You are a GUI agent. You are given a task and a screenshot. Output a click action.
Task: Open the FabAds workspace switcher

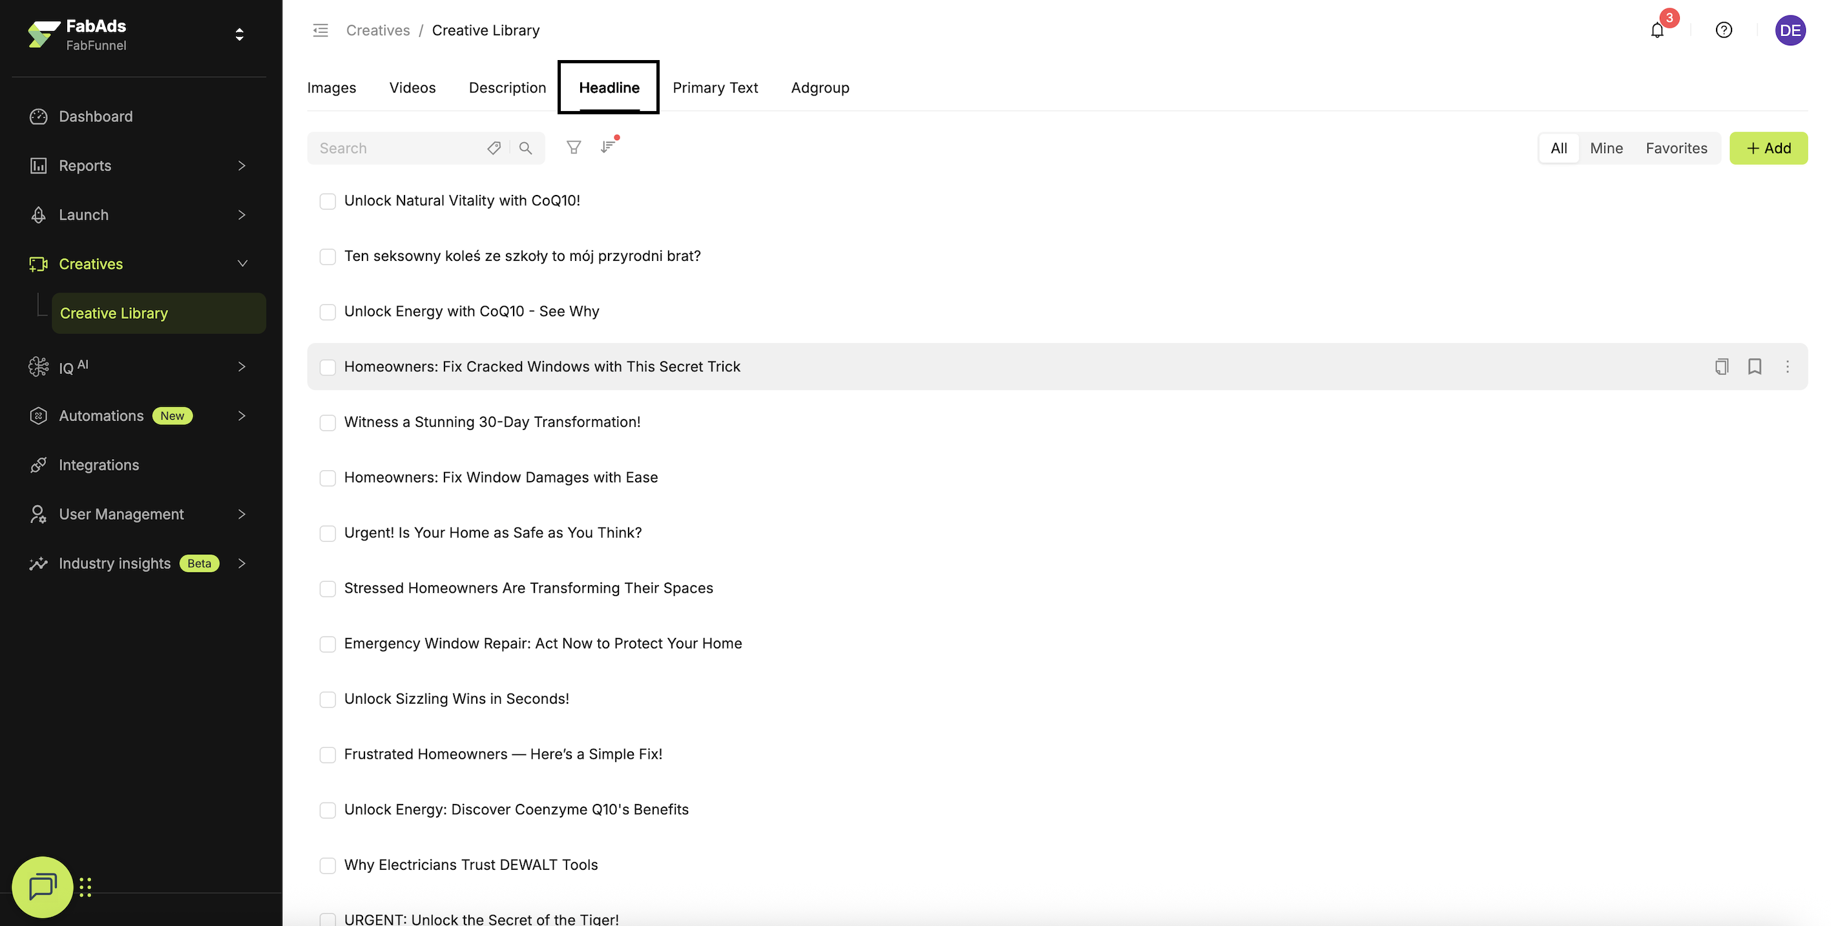(x=239, y=35)
